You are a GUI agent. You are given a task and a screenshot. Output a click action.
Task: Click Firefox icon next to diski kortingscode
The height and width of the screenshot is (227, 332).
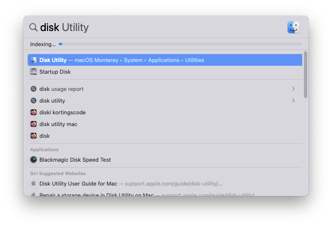[x=34, y=112]
